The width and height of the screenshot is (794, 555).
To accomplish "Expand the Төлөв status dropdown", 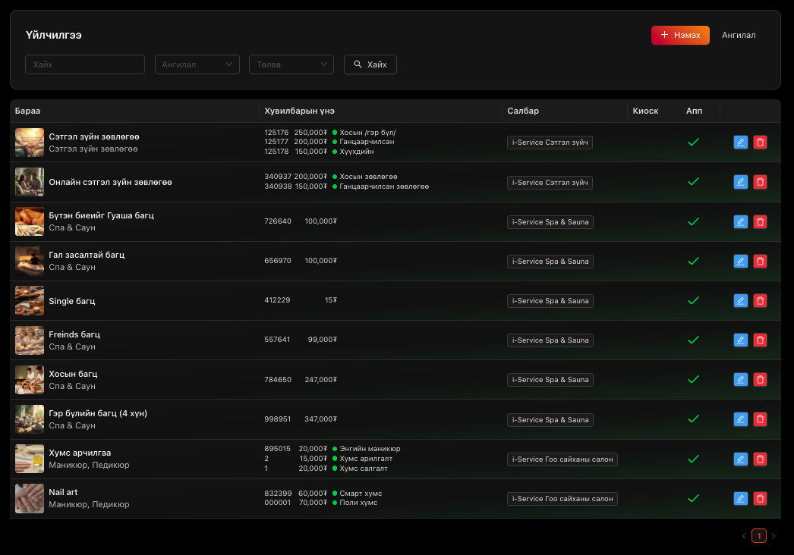I will pyautogui.click(x=291, y=64).
